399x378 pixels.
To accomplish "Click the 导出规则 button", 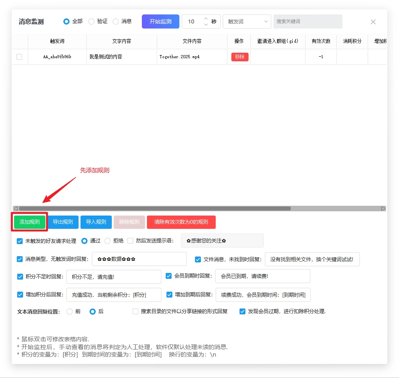I will [x=63, y=222].
